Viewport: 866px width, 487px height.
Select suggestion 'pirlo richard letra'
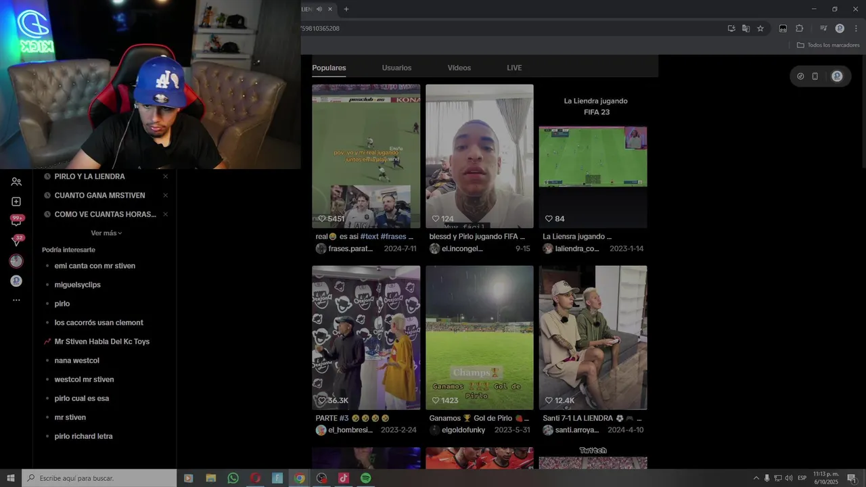click(x=83, y=436)
